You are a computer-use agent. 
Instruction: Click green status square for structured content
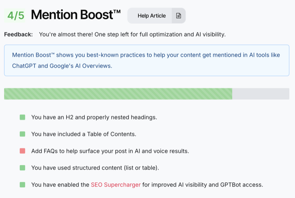click(x=22, y=168)
